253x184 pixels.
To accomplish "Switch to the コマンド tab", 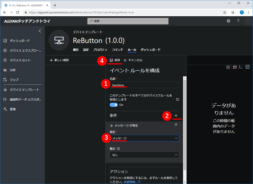I will pos(118,50).
